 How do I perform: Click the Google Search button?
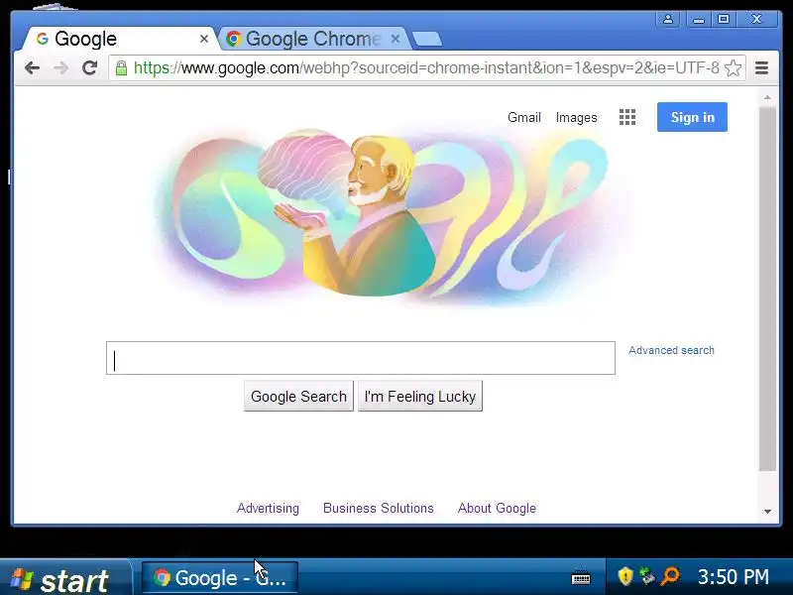click(298, 396)
